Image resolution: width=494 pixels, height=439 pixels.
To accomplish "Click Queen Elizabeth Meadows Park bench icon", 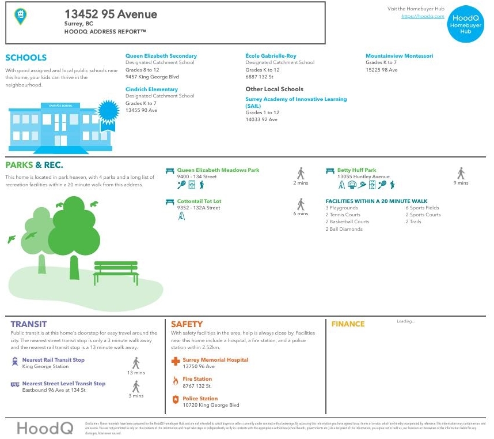I will pos(169,171).
